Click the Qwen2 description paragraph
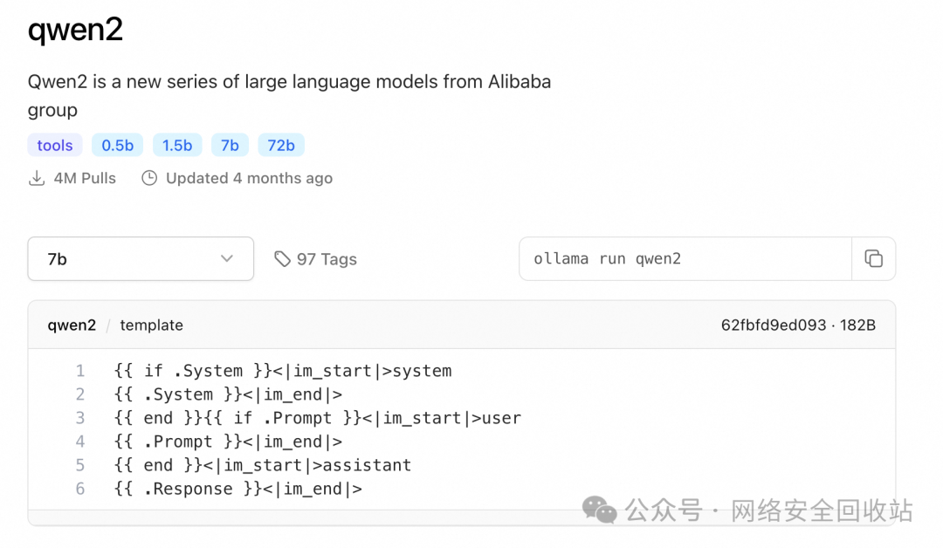 tap(289, 96)
